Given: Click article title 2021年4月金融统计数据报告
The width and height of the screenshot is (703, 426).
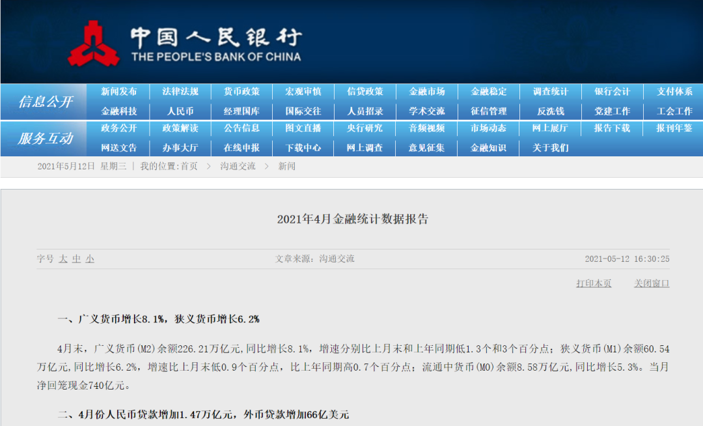Looking at the screenshot, I should point(353,220).
